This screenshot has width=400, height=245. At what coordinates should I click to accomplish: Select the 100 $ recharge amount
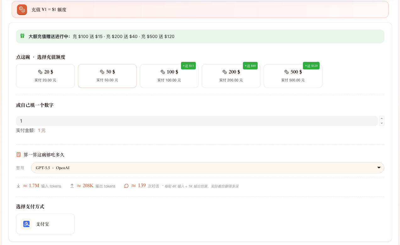[169, 76]
